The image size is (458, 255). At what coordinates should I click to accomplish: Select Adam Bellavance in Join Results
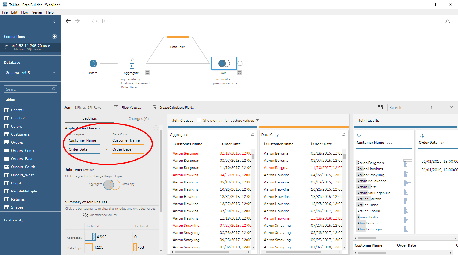click(x=371, y=181)
